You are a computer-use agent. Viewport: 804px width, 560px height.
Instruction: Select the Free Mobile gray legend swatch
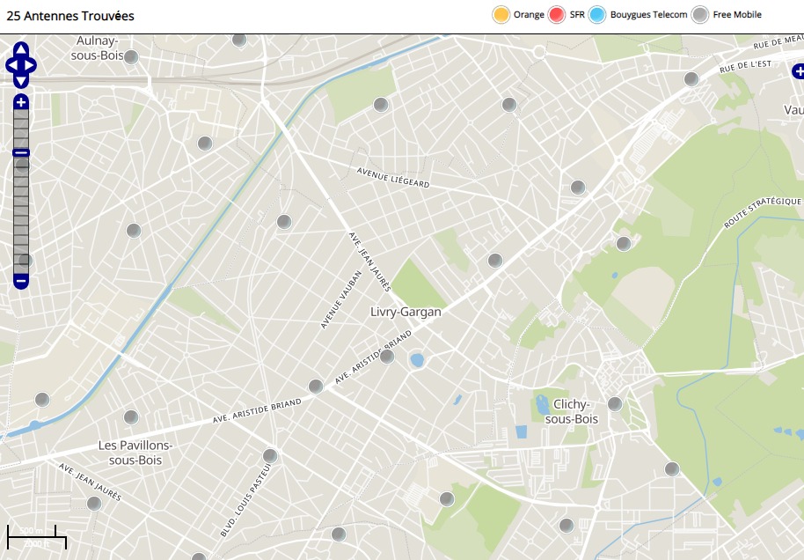699,15
